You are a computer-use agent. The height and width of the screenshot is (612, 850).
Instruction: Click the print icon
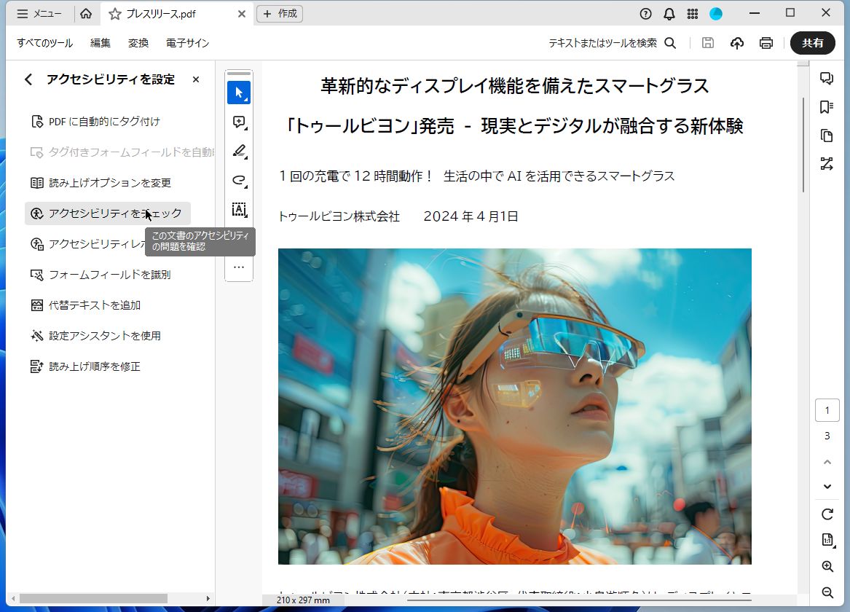pyautogui.click(x=766, y=43)
